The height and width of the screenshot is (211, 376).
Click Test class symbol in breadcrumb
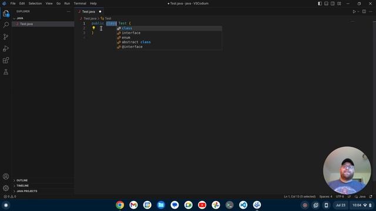pyautogui.click(x=108, y=18)
